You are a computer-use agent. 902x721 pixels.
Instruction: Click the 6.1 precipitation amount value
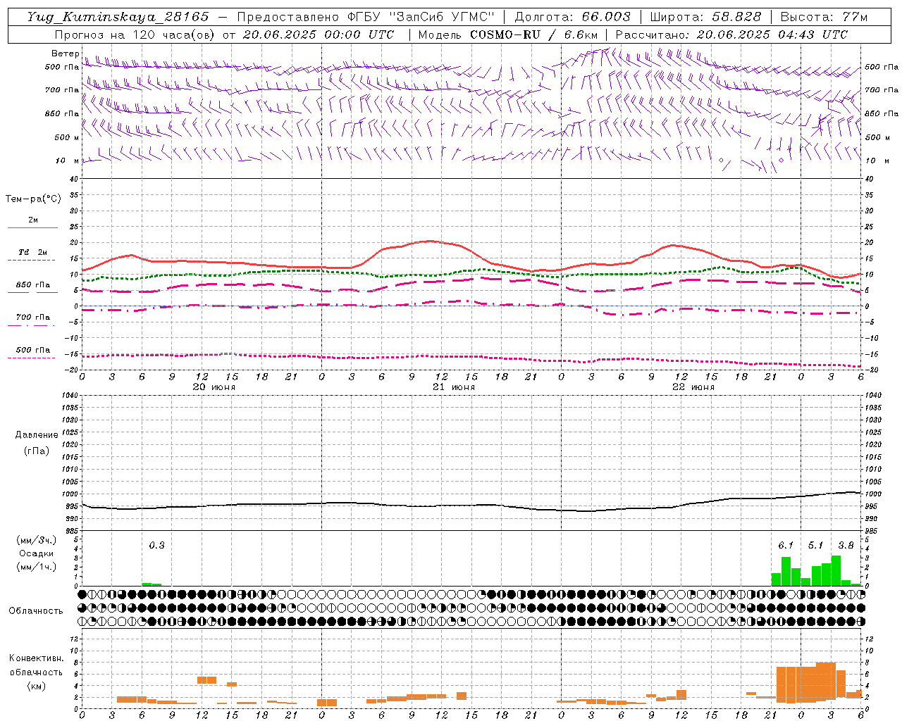pyautogui.click(x=786, y=545)
